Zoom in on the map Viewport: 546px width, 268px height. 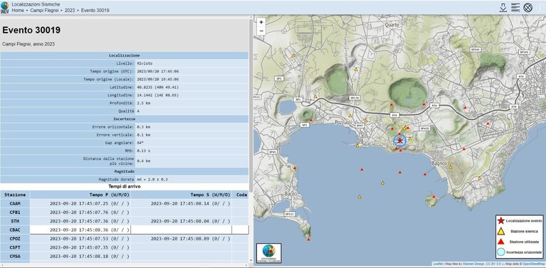pyautogui.click(x=261, y=22)
